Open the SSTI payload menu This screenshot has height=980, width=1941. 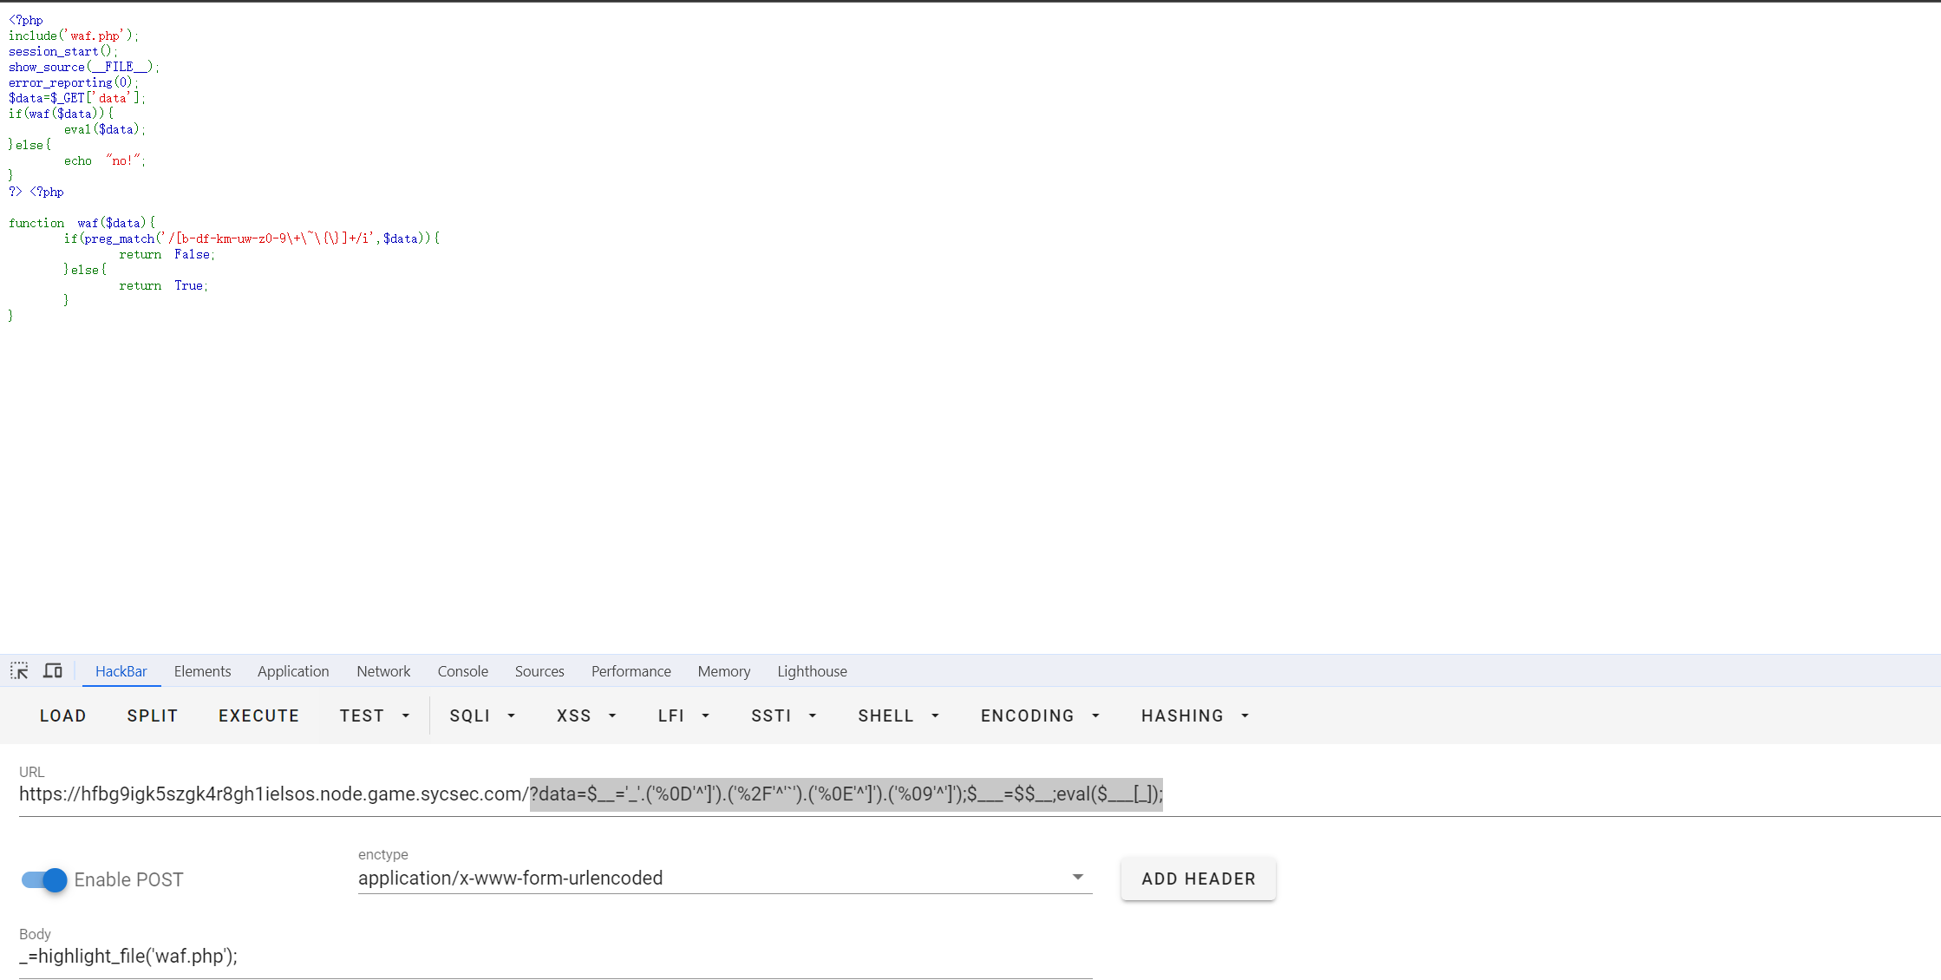click(783, 715)
